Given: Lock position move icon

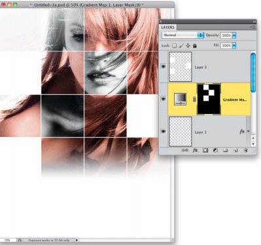Looking at the screenshot, I should pos(188,46).
